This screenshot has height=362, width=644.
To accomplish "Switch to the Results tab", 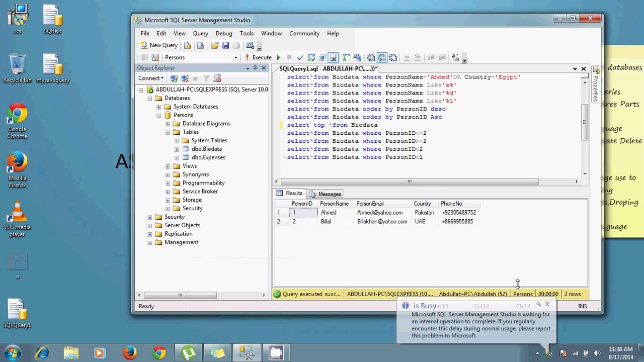I will click(x=290, y=194).
